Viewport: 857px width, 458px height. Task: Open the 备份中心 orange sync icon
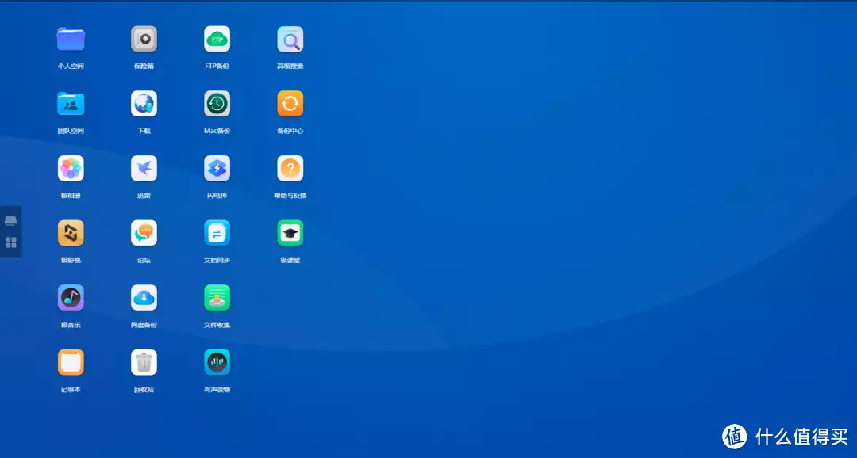coord(290,104)
